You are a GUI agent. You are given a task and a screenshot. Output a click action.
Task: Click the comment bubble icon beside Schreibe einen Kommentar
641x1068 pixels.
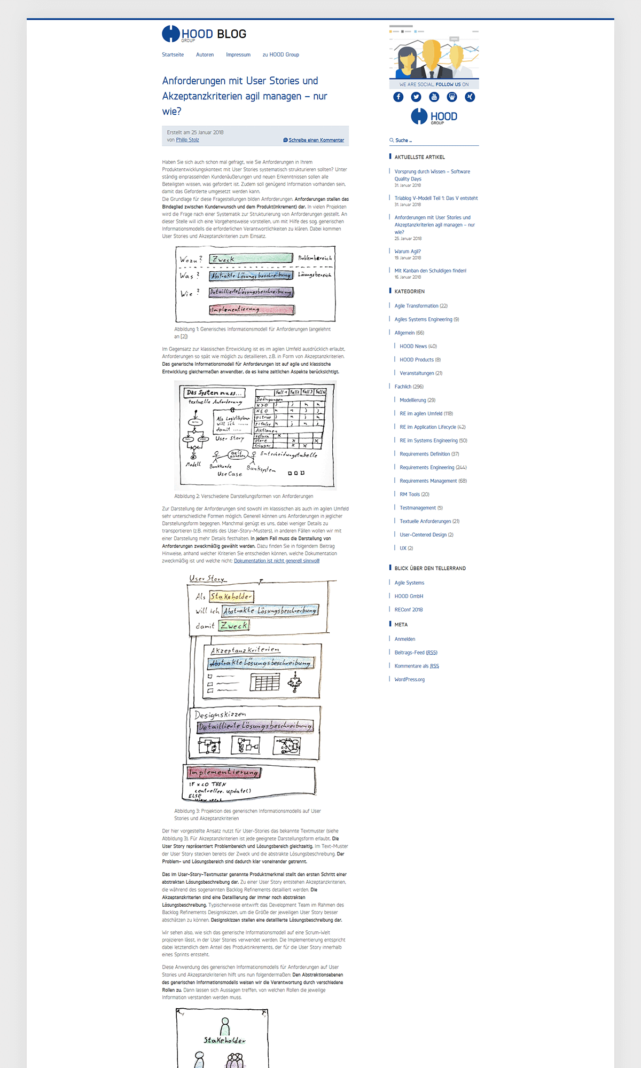285,140
